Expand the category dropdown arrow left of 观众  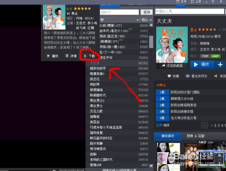coord(137,20)
